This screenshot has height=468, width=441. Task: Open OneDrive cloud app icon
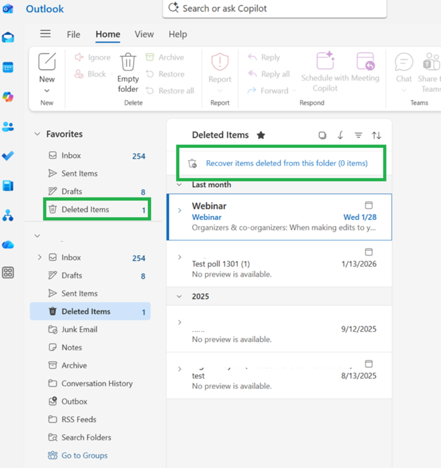click(8, 244)
